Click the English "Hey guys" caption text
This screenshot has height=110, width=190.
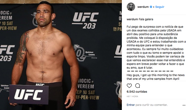click(x=156, y=77)
